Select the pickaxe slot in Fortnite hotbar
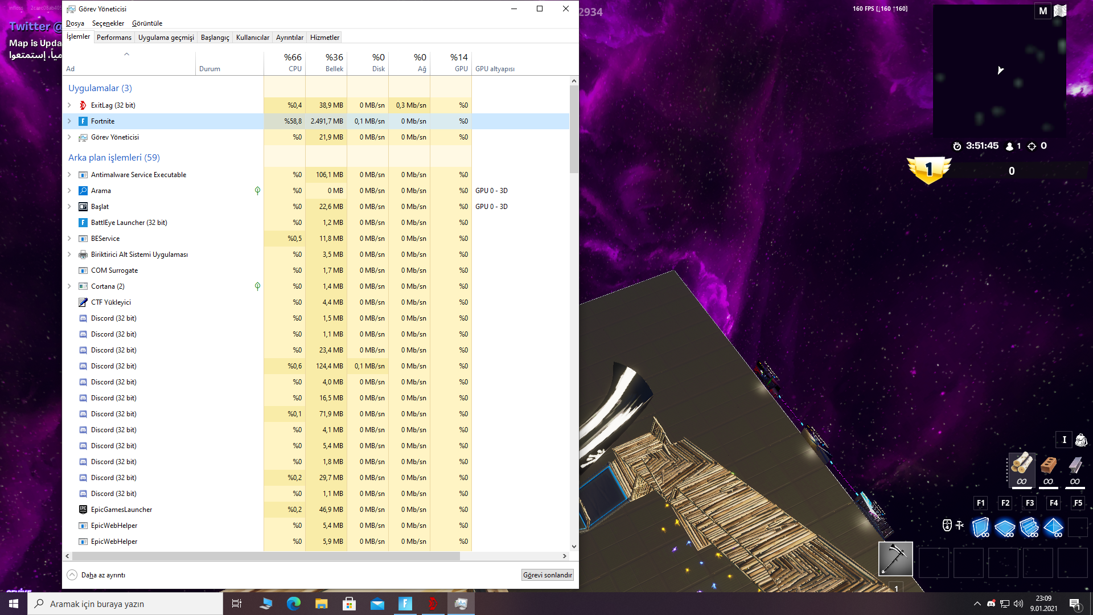This screenshot has width=1093, height=615. [x=895, y=559]
